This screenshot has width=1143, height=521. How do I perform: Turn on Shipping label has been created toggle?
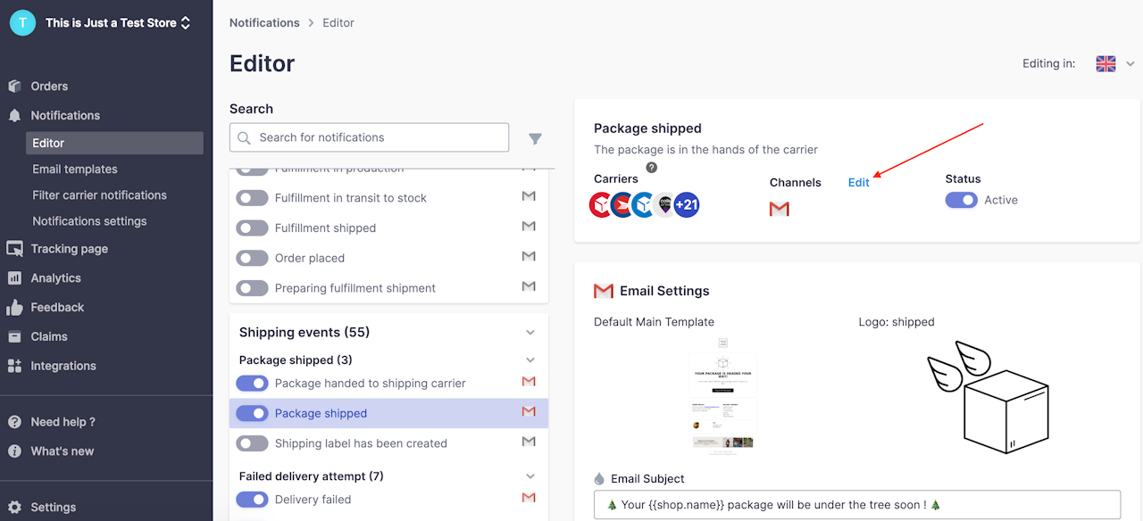(x=252, y=443)
